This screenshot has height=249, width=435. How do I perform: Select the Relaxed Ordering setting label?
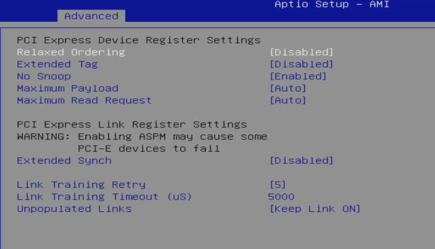71,52
